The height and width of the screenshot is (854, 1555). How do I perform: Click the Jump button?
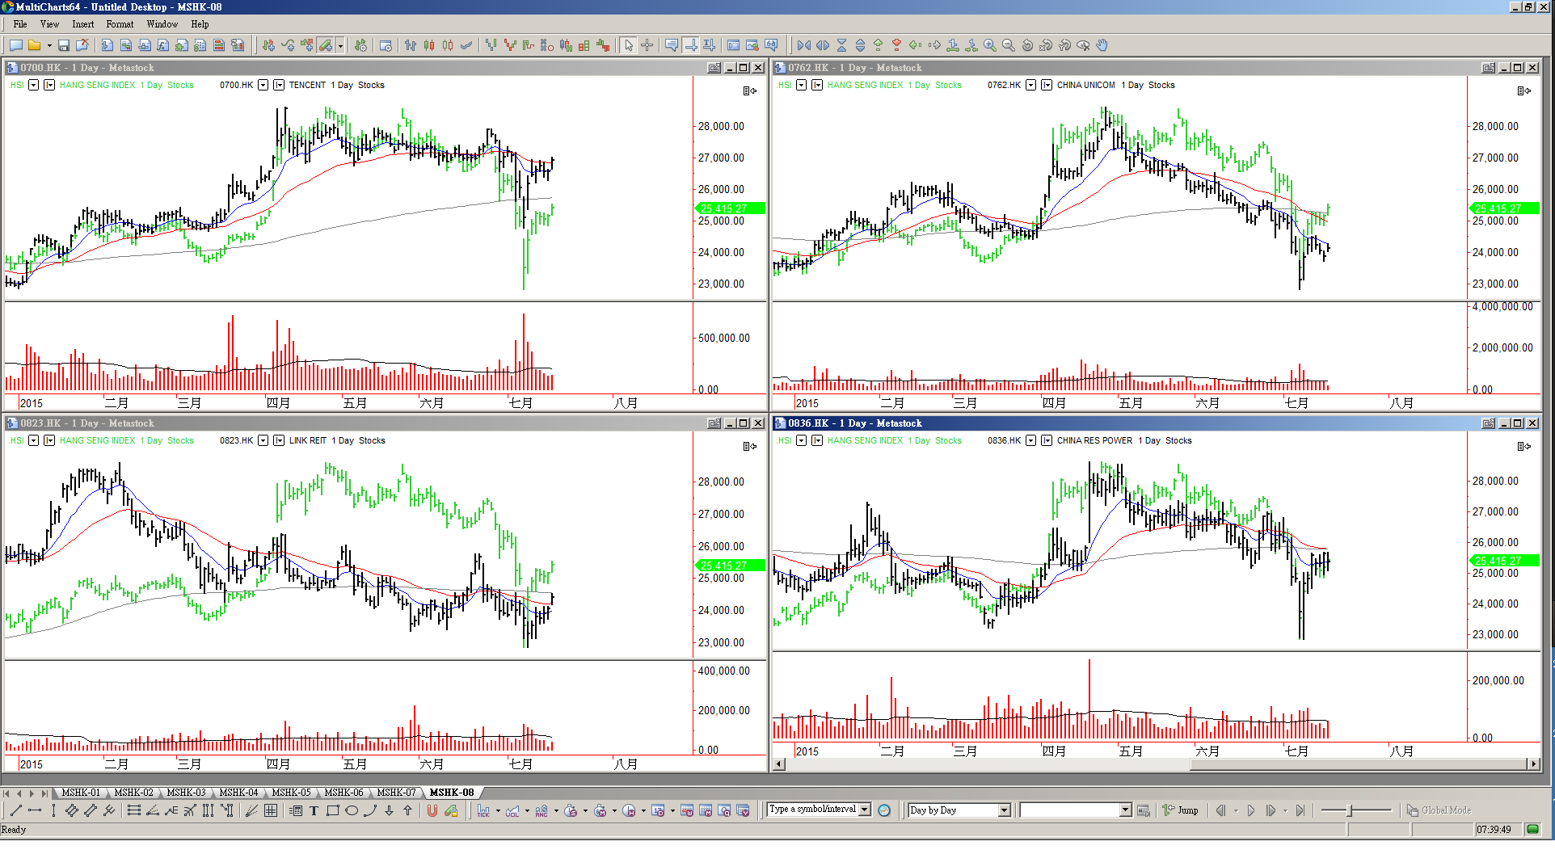point(1181,810)
